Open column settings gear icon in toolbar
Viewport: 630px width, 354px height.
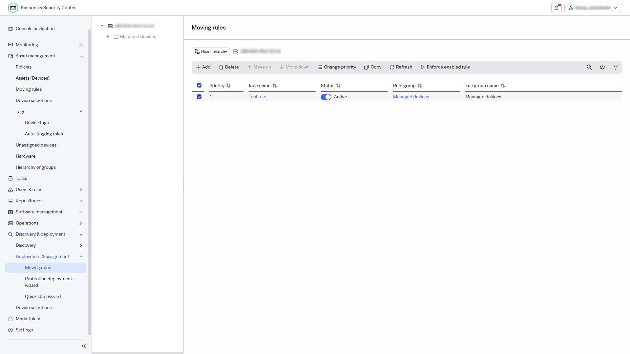point(602,67)
